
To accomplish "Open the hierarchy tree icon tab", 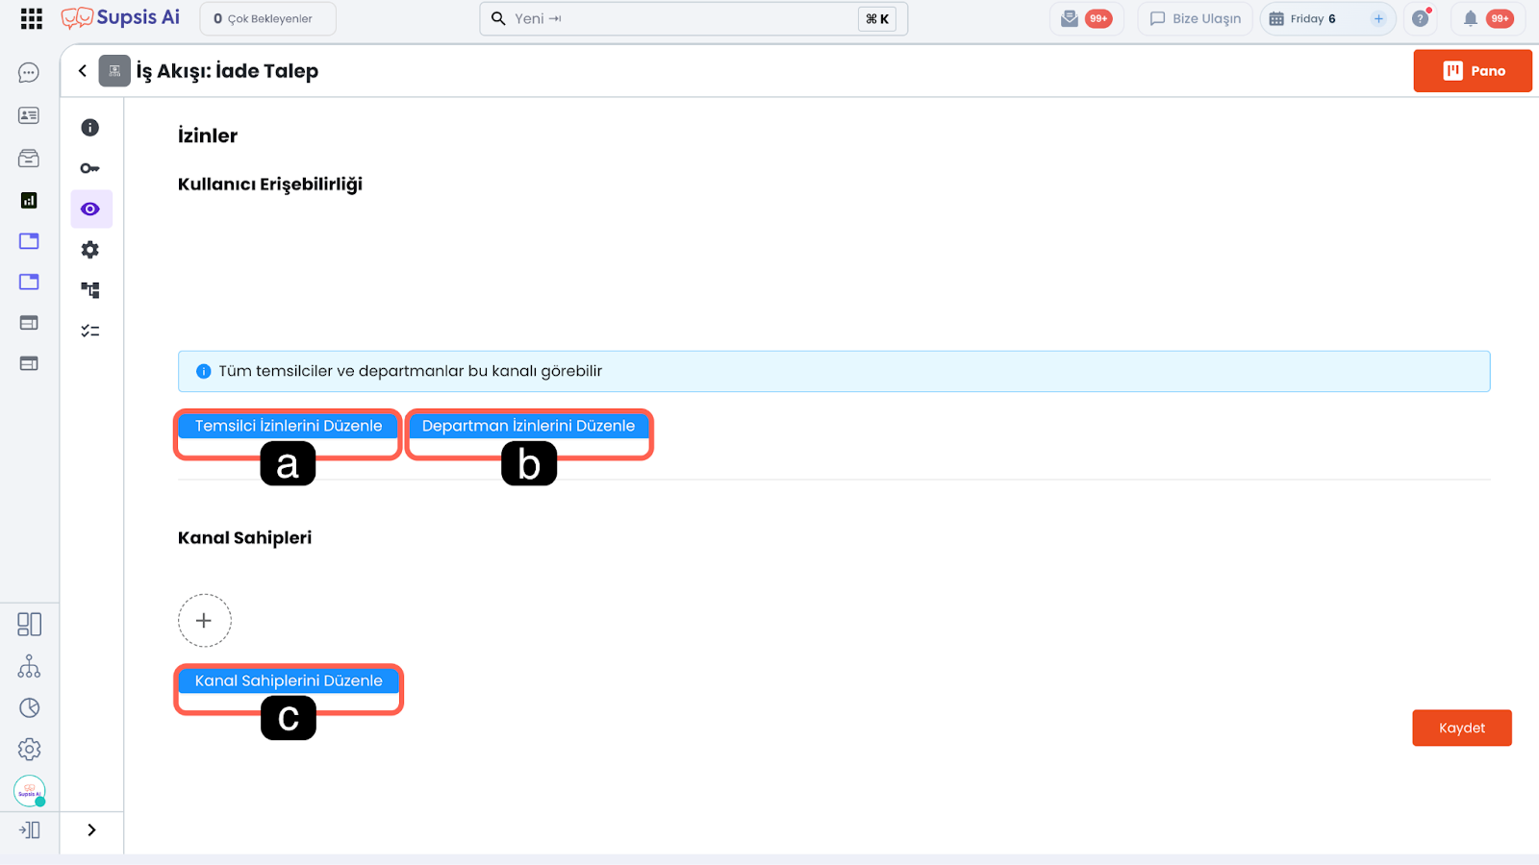I will (x=90, y=290).
